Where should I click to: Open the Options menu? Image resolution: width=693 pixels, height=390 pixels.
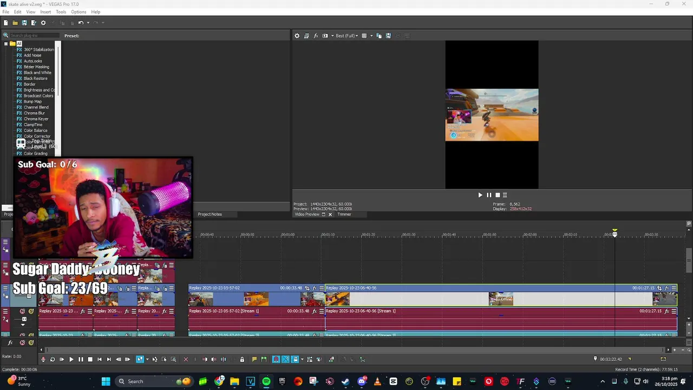point(79,12)
